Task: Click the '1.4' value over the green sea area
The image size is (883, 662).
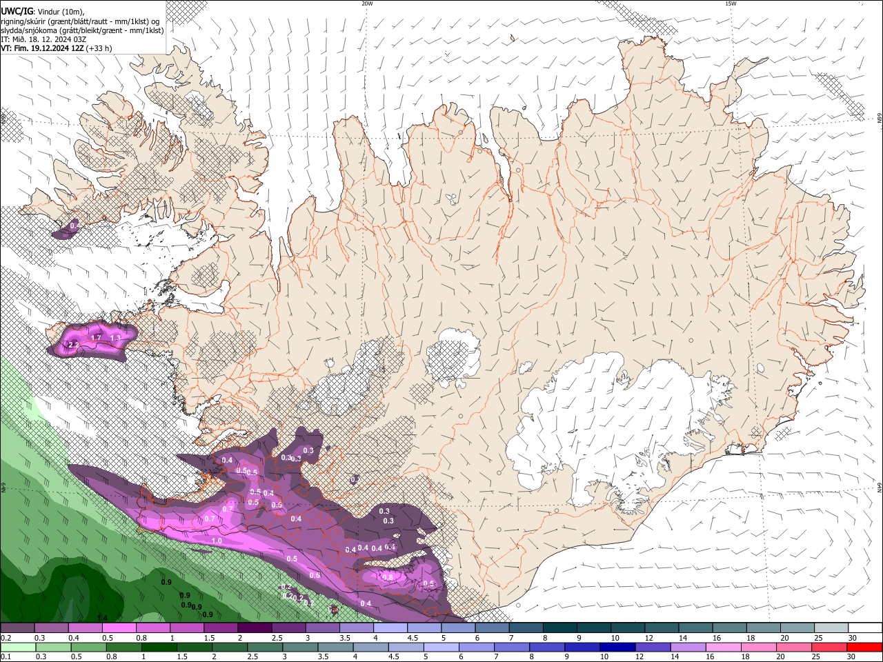Action: [x=102, y=618]
